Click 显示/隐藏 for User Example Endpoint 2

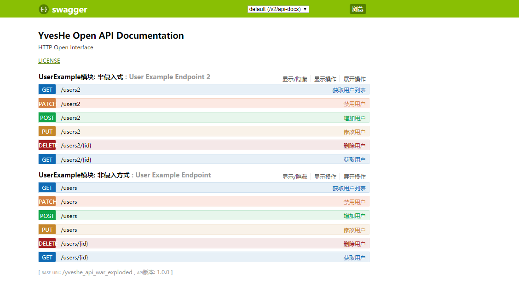294,79
